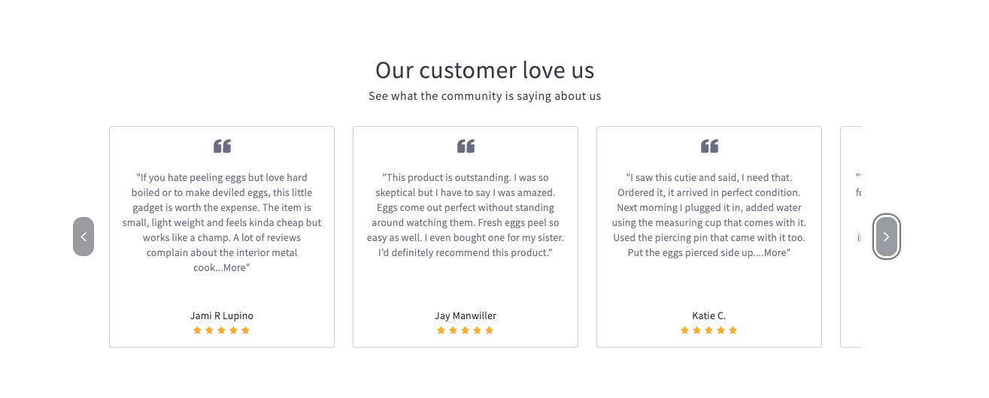Click the five-star rating under Jami R Lupino
Viewport: 989px width, 398px height.
pos(222,330)
